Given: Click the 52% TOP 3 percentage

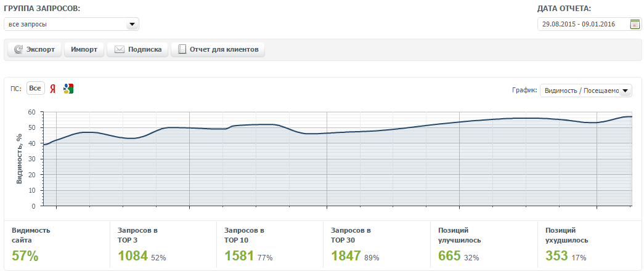Looking at the screenshot, I should coord(158,258).
